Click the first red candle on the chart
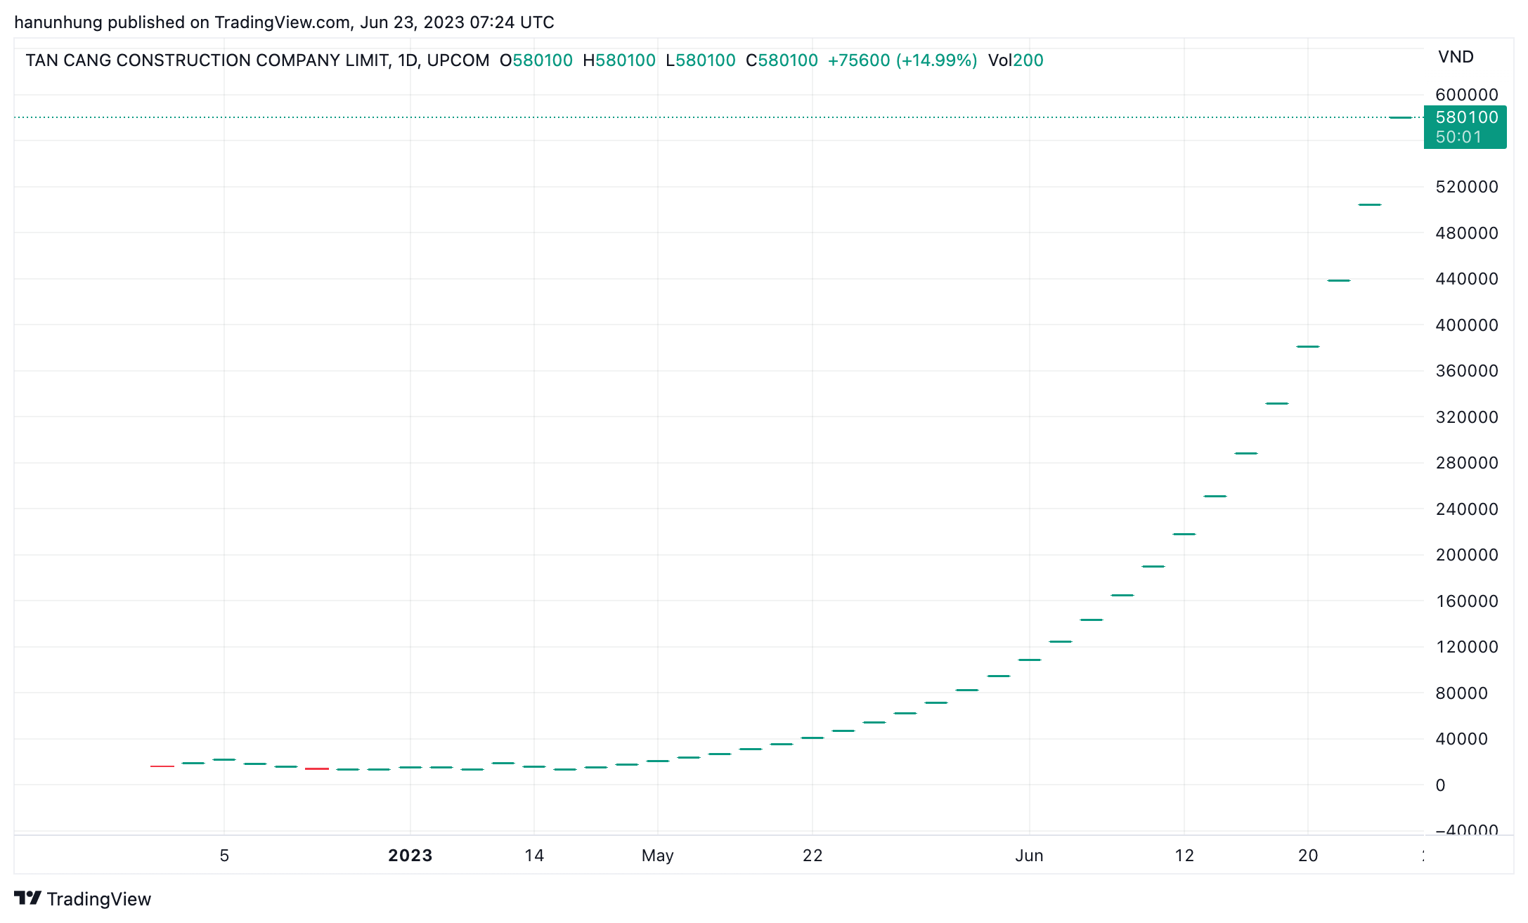This screenshot has width=1528, height=923. click(162, 766)
